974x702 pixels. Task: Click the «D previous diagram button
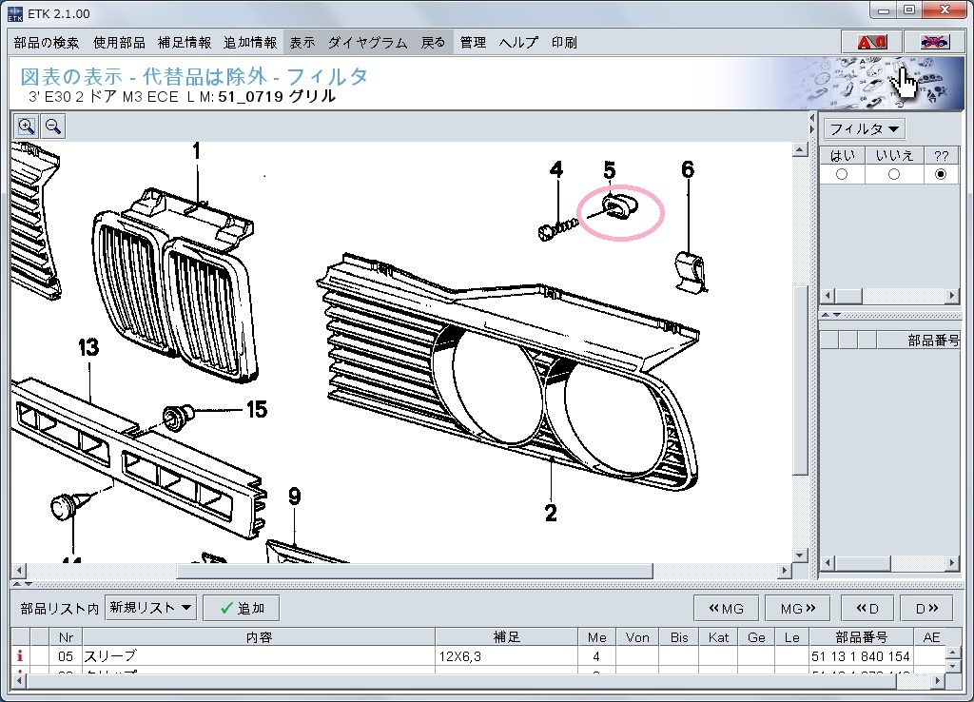click(867, 608)
